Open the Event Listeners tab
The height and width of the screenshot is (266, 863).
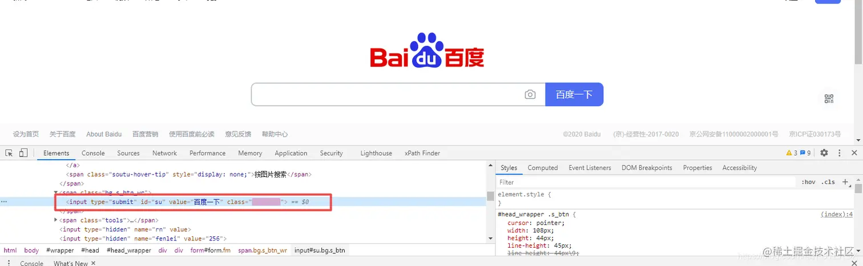coord(590,168)
